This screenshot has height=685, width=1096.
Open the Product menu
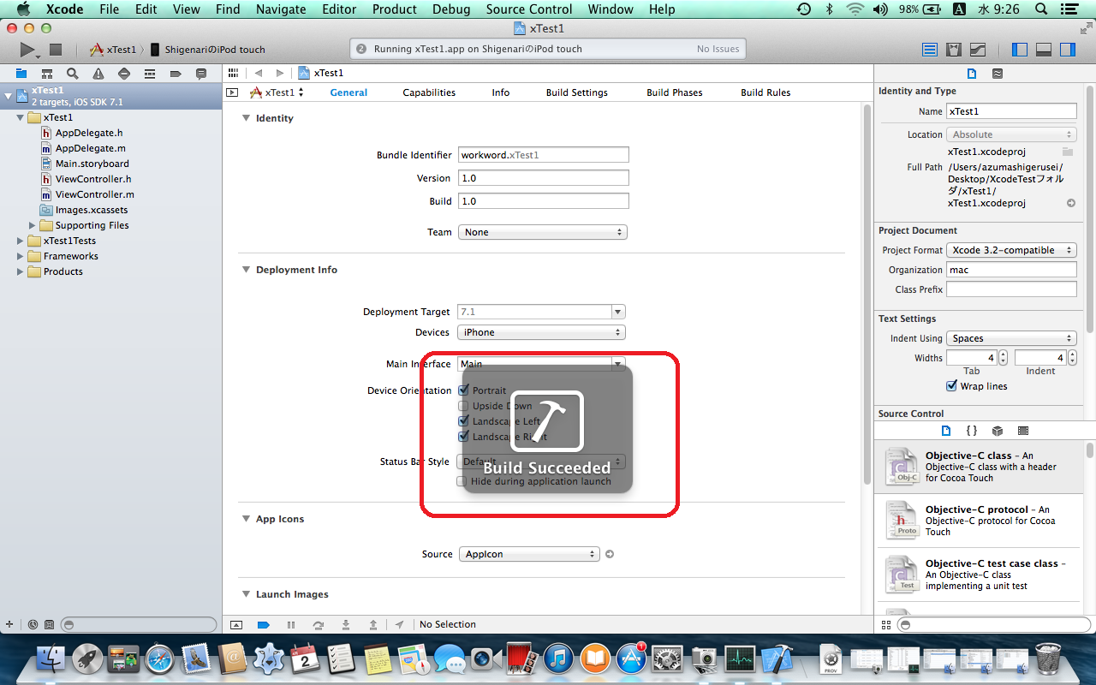point(395,9)
